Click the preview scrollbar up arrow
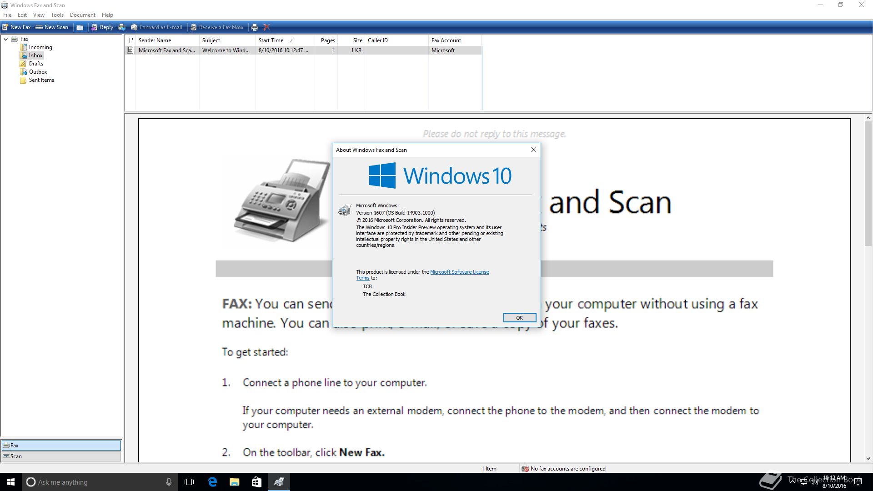This screenshot has height=491, width=873. [868, 118]
